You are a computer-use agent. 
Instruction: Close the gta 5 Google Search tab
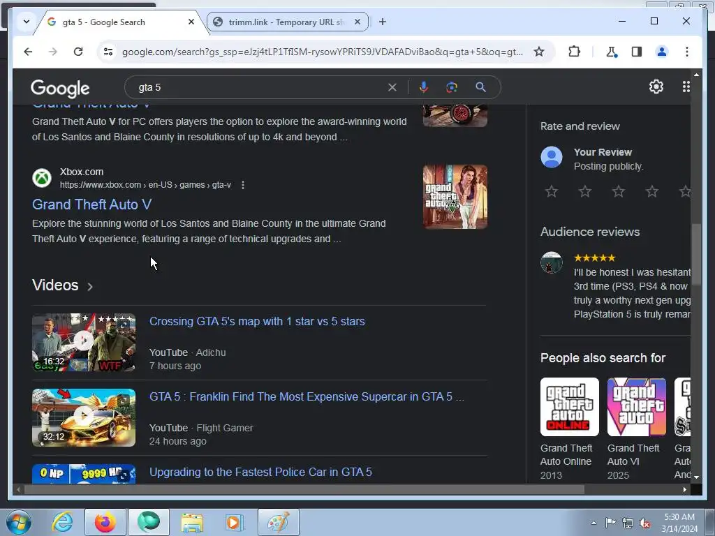(x=191, y=22)
